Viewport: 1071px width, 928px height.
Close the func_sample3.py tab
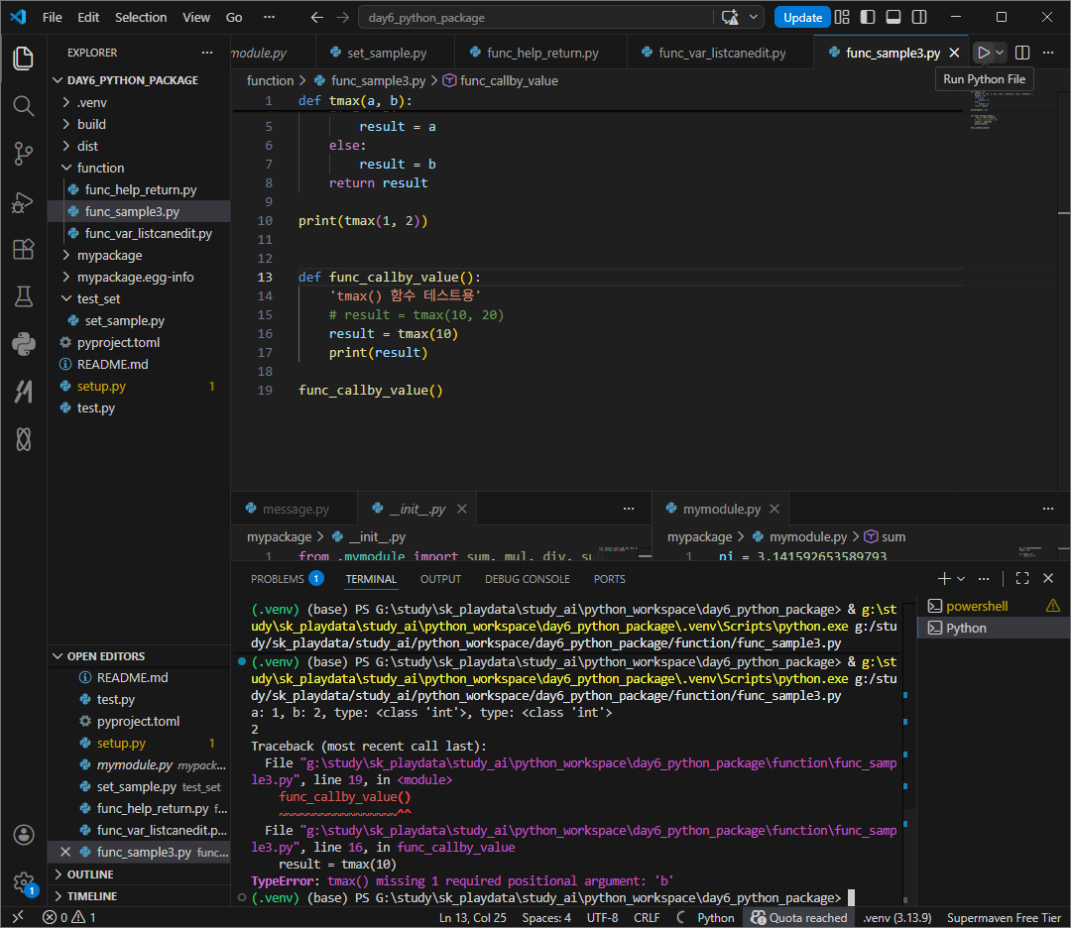click(955, 53)
